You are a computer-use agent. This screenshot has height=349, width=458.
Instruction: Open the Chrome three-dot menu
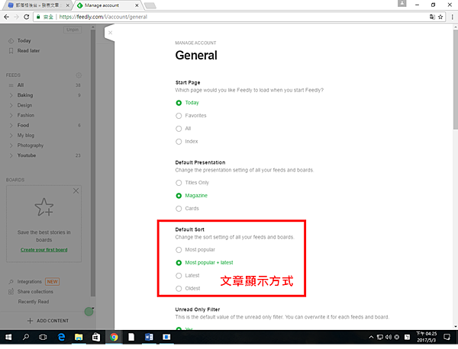[453, 17]
